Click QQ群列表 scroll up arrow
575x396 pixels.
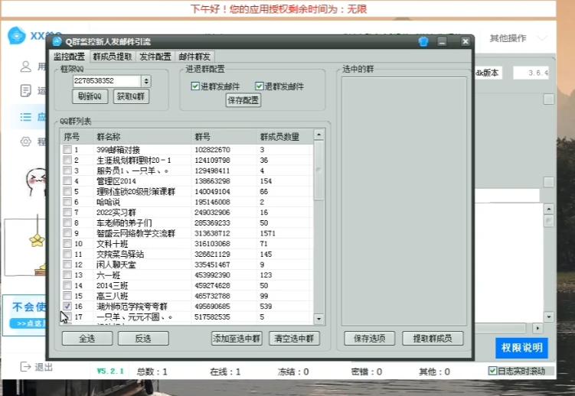tap(319, 135)
